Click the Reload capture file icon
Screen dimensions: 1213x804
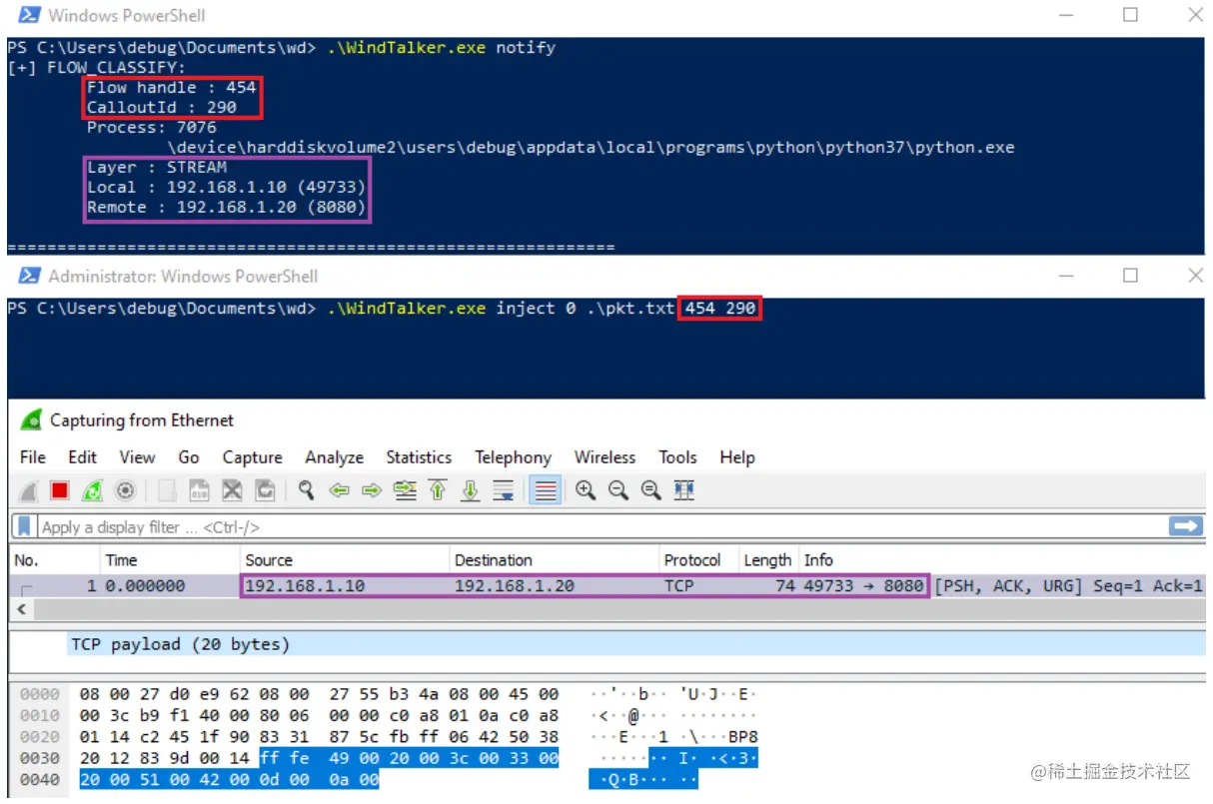coord(265,490)
